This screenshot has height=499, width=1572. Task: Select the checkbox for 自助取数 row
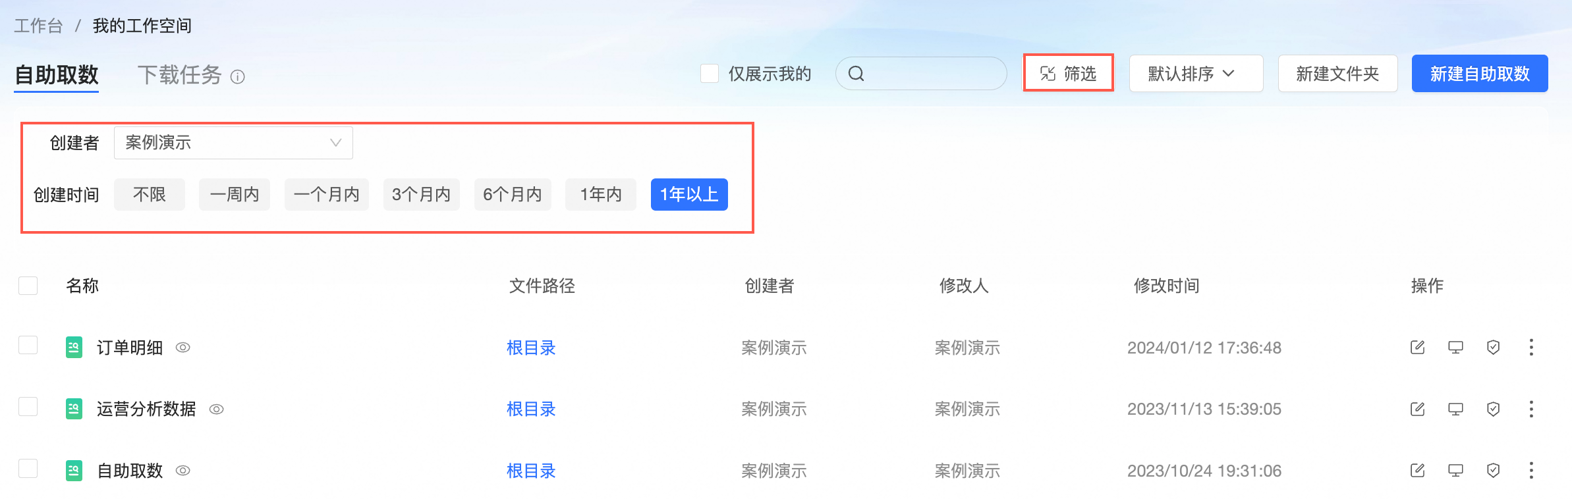pyautogui.click(x=28, y=469)
